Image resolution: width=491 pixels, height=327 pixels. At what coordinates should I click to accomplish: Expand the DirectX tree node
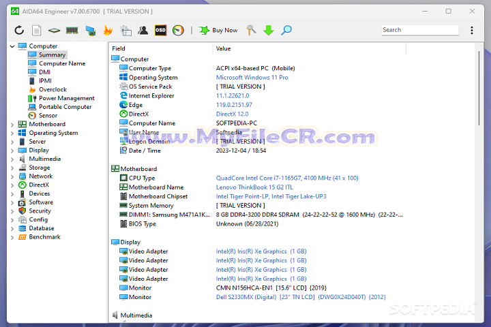(x=12, y=185)
